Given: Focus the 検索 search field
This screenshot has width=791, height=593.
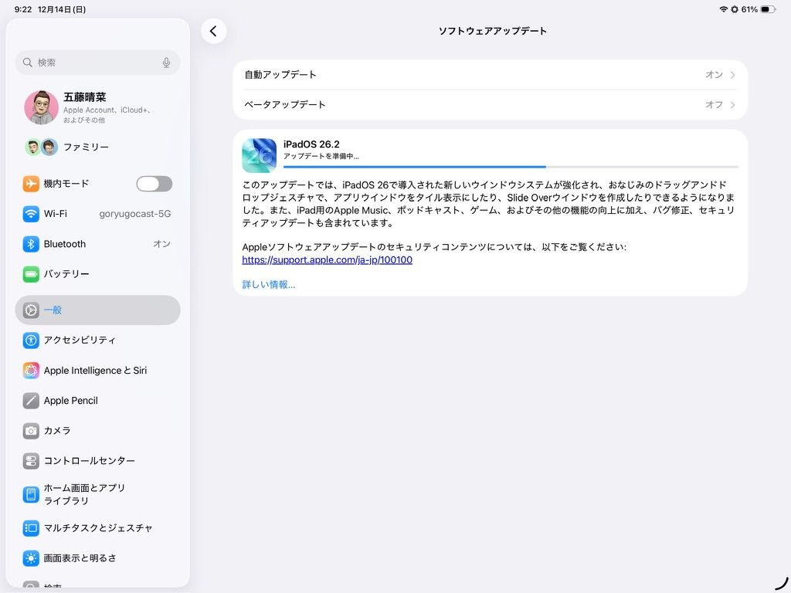Looking at the screenshot, I should pos(98,63).
